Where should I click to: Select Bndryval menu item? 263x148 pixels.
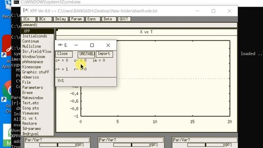coord(31,134)
